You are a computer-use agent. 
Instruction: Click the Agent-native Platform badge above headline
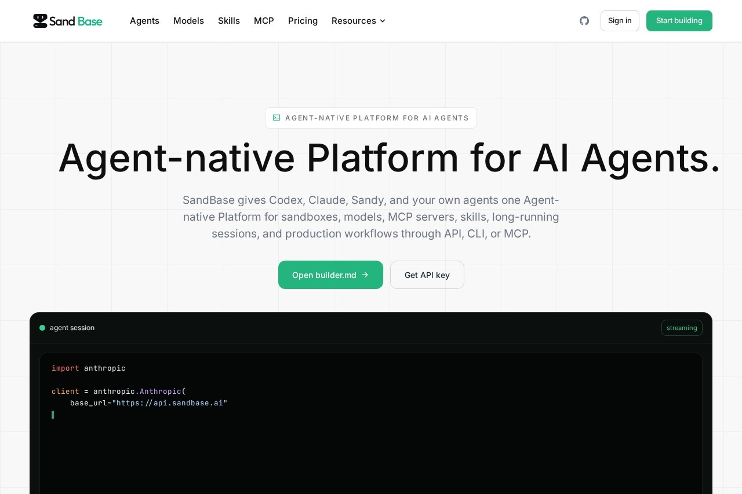371,118
